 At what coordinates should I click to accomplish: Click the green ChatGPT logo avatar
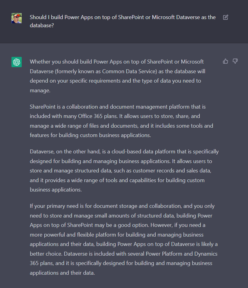point(17,62)
